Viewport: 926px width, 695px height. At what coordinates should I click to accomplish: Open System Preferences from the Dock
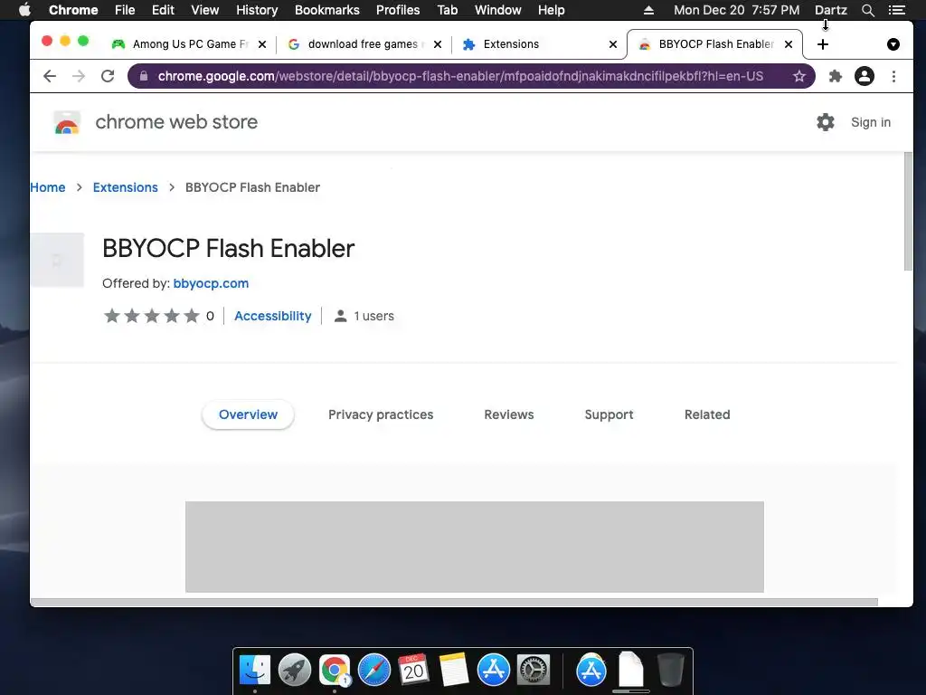[534, 671]
